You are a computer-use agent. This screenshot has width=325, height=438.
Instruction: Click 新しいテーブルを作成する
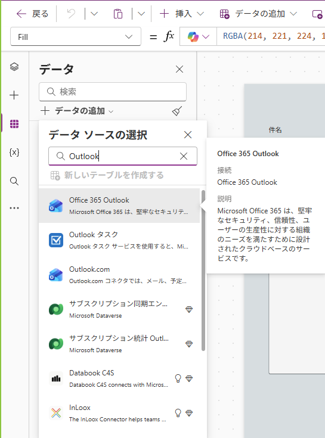click(x=107, y=175)
